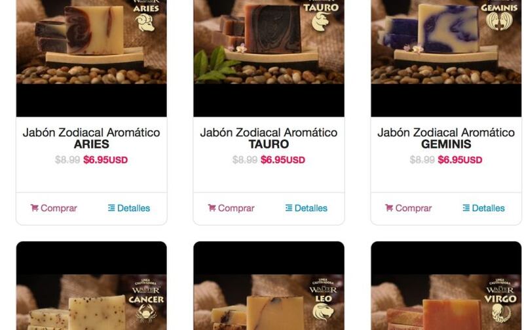
Task: Buy the Aries soap with Comprar
Action: (54, 208)
